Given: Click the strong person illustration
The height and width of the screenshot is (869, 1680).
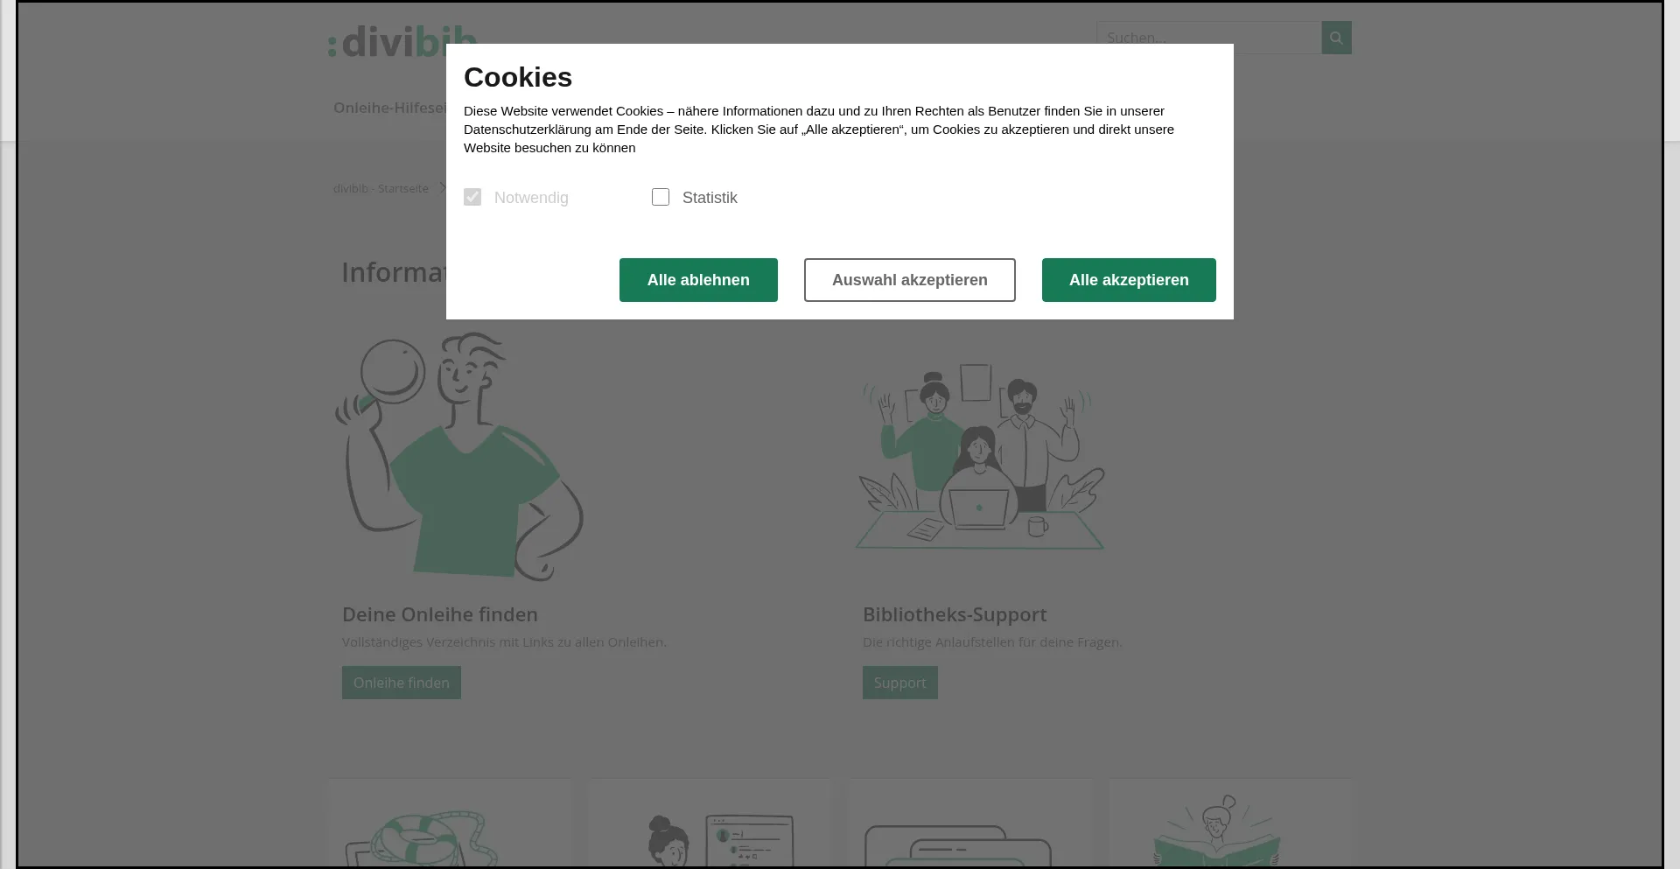Looking at the screenshot, I should tap(459, 456).
